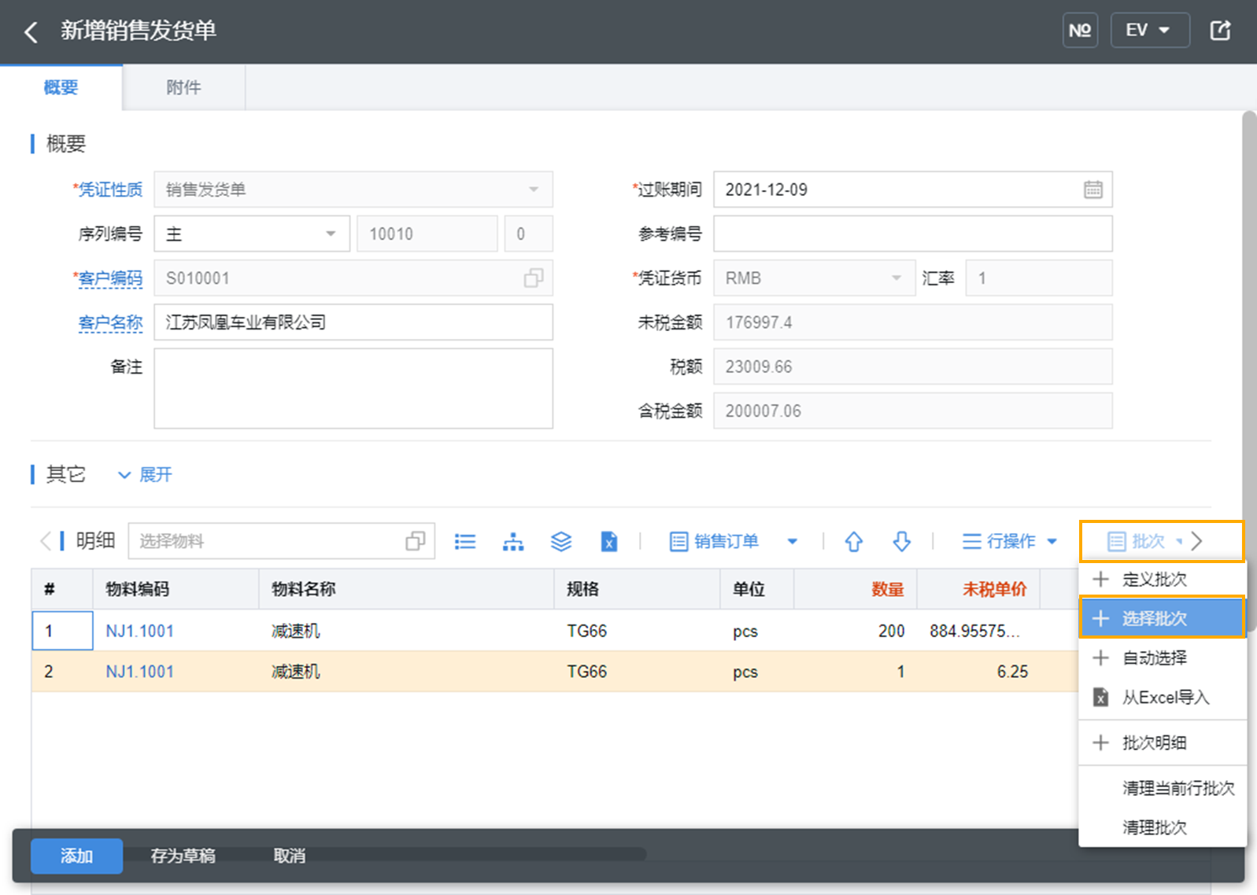Viewport: 1257px width, 895px height.
Task: Click the 备注 text area
Action: coord(353,389)
